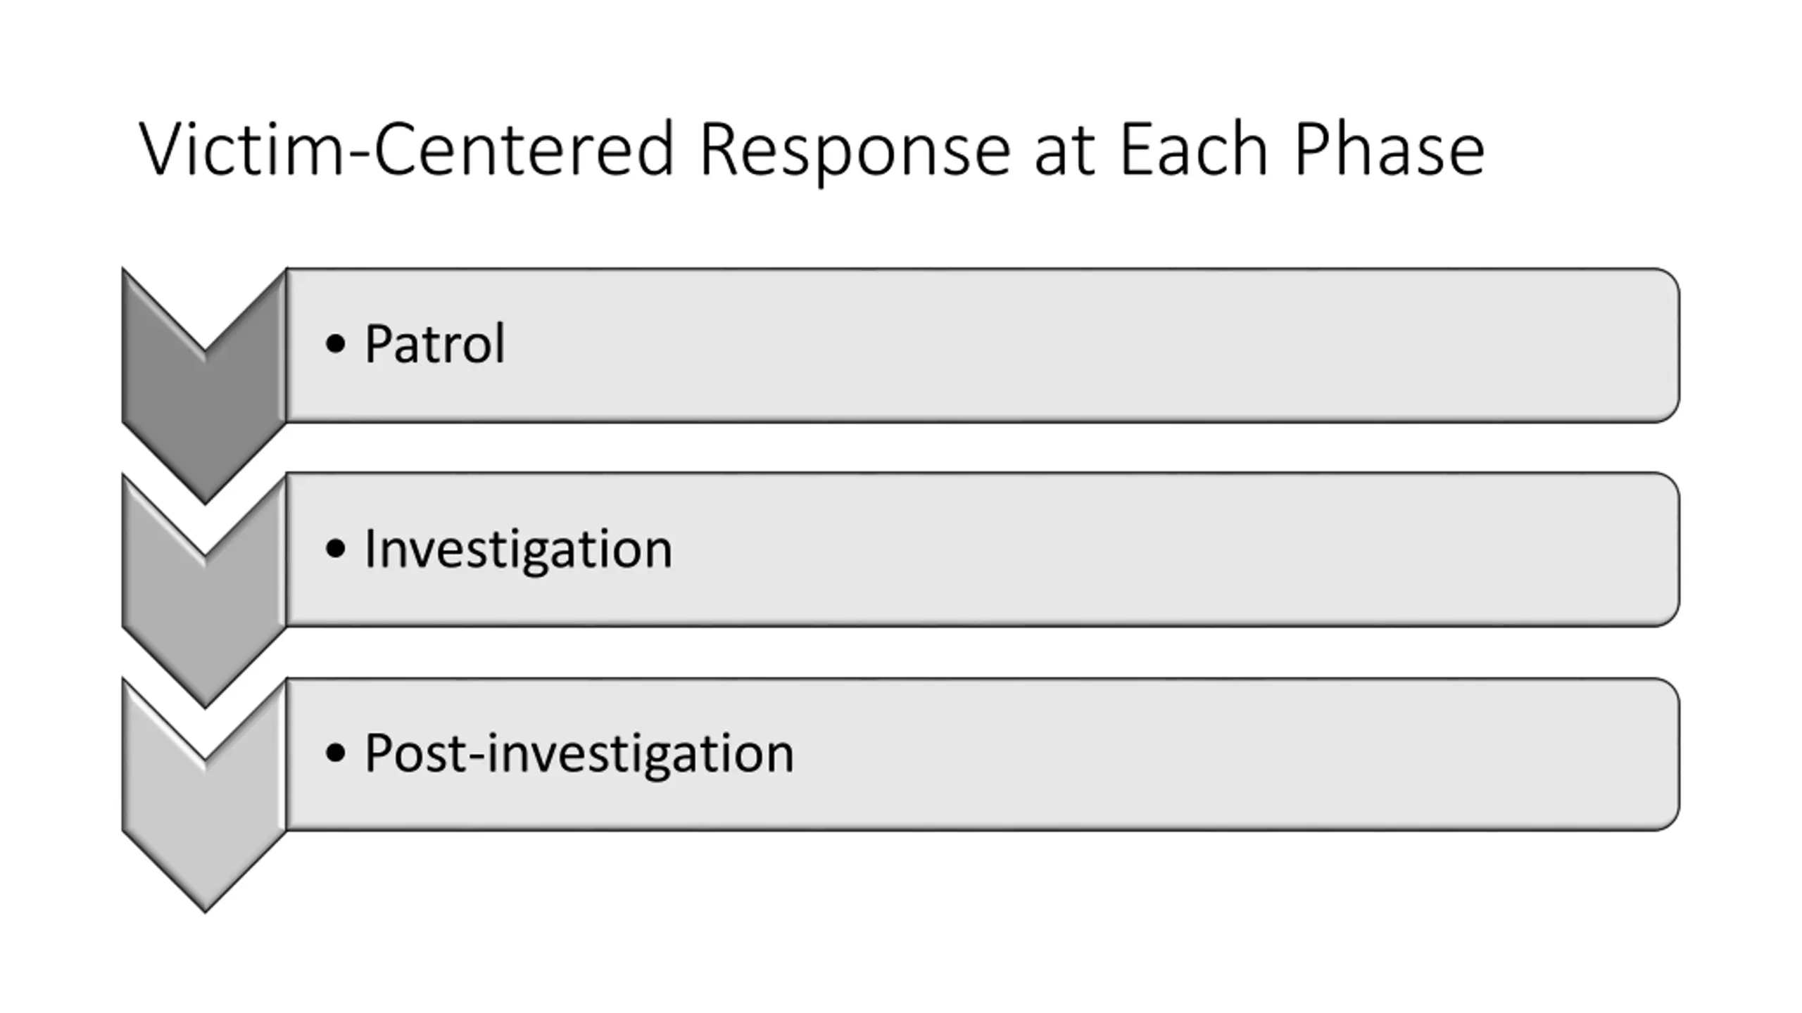Viewport: 1802px width, 1013px height.
Task: Click the word Victim-Centered in the title
Action: point(407,148)
